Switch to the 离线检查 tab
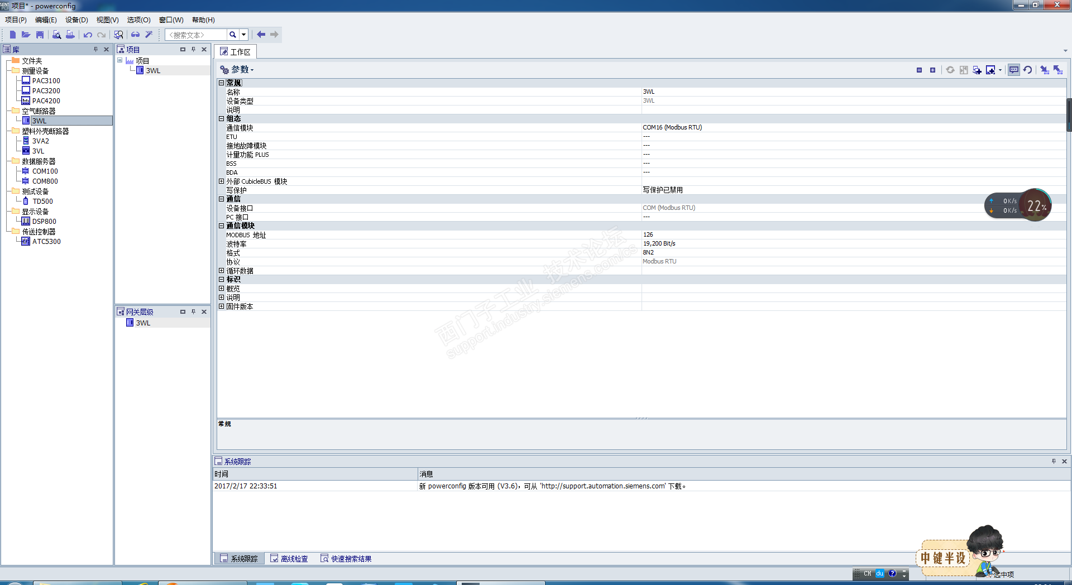The height and width of the screenshot is (585, 1072). point(289,559)
